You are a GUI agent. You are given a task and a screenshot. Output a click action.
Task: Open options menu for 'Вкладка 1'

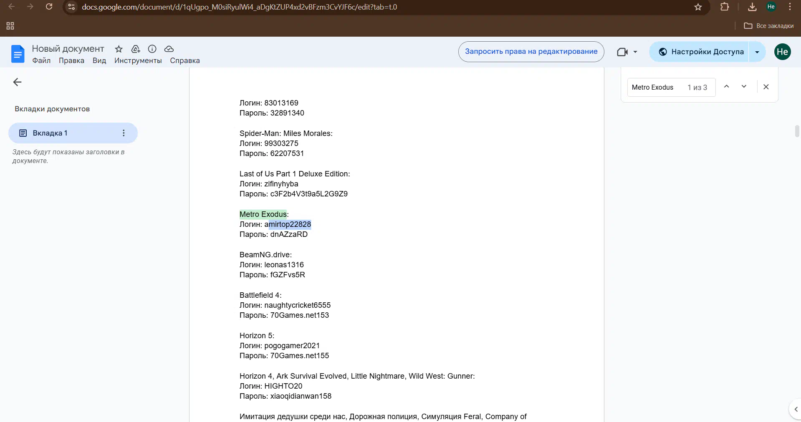[124, 133]
